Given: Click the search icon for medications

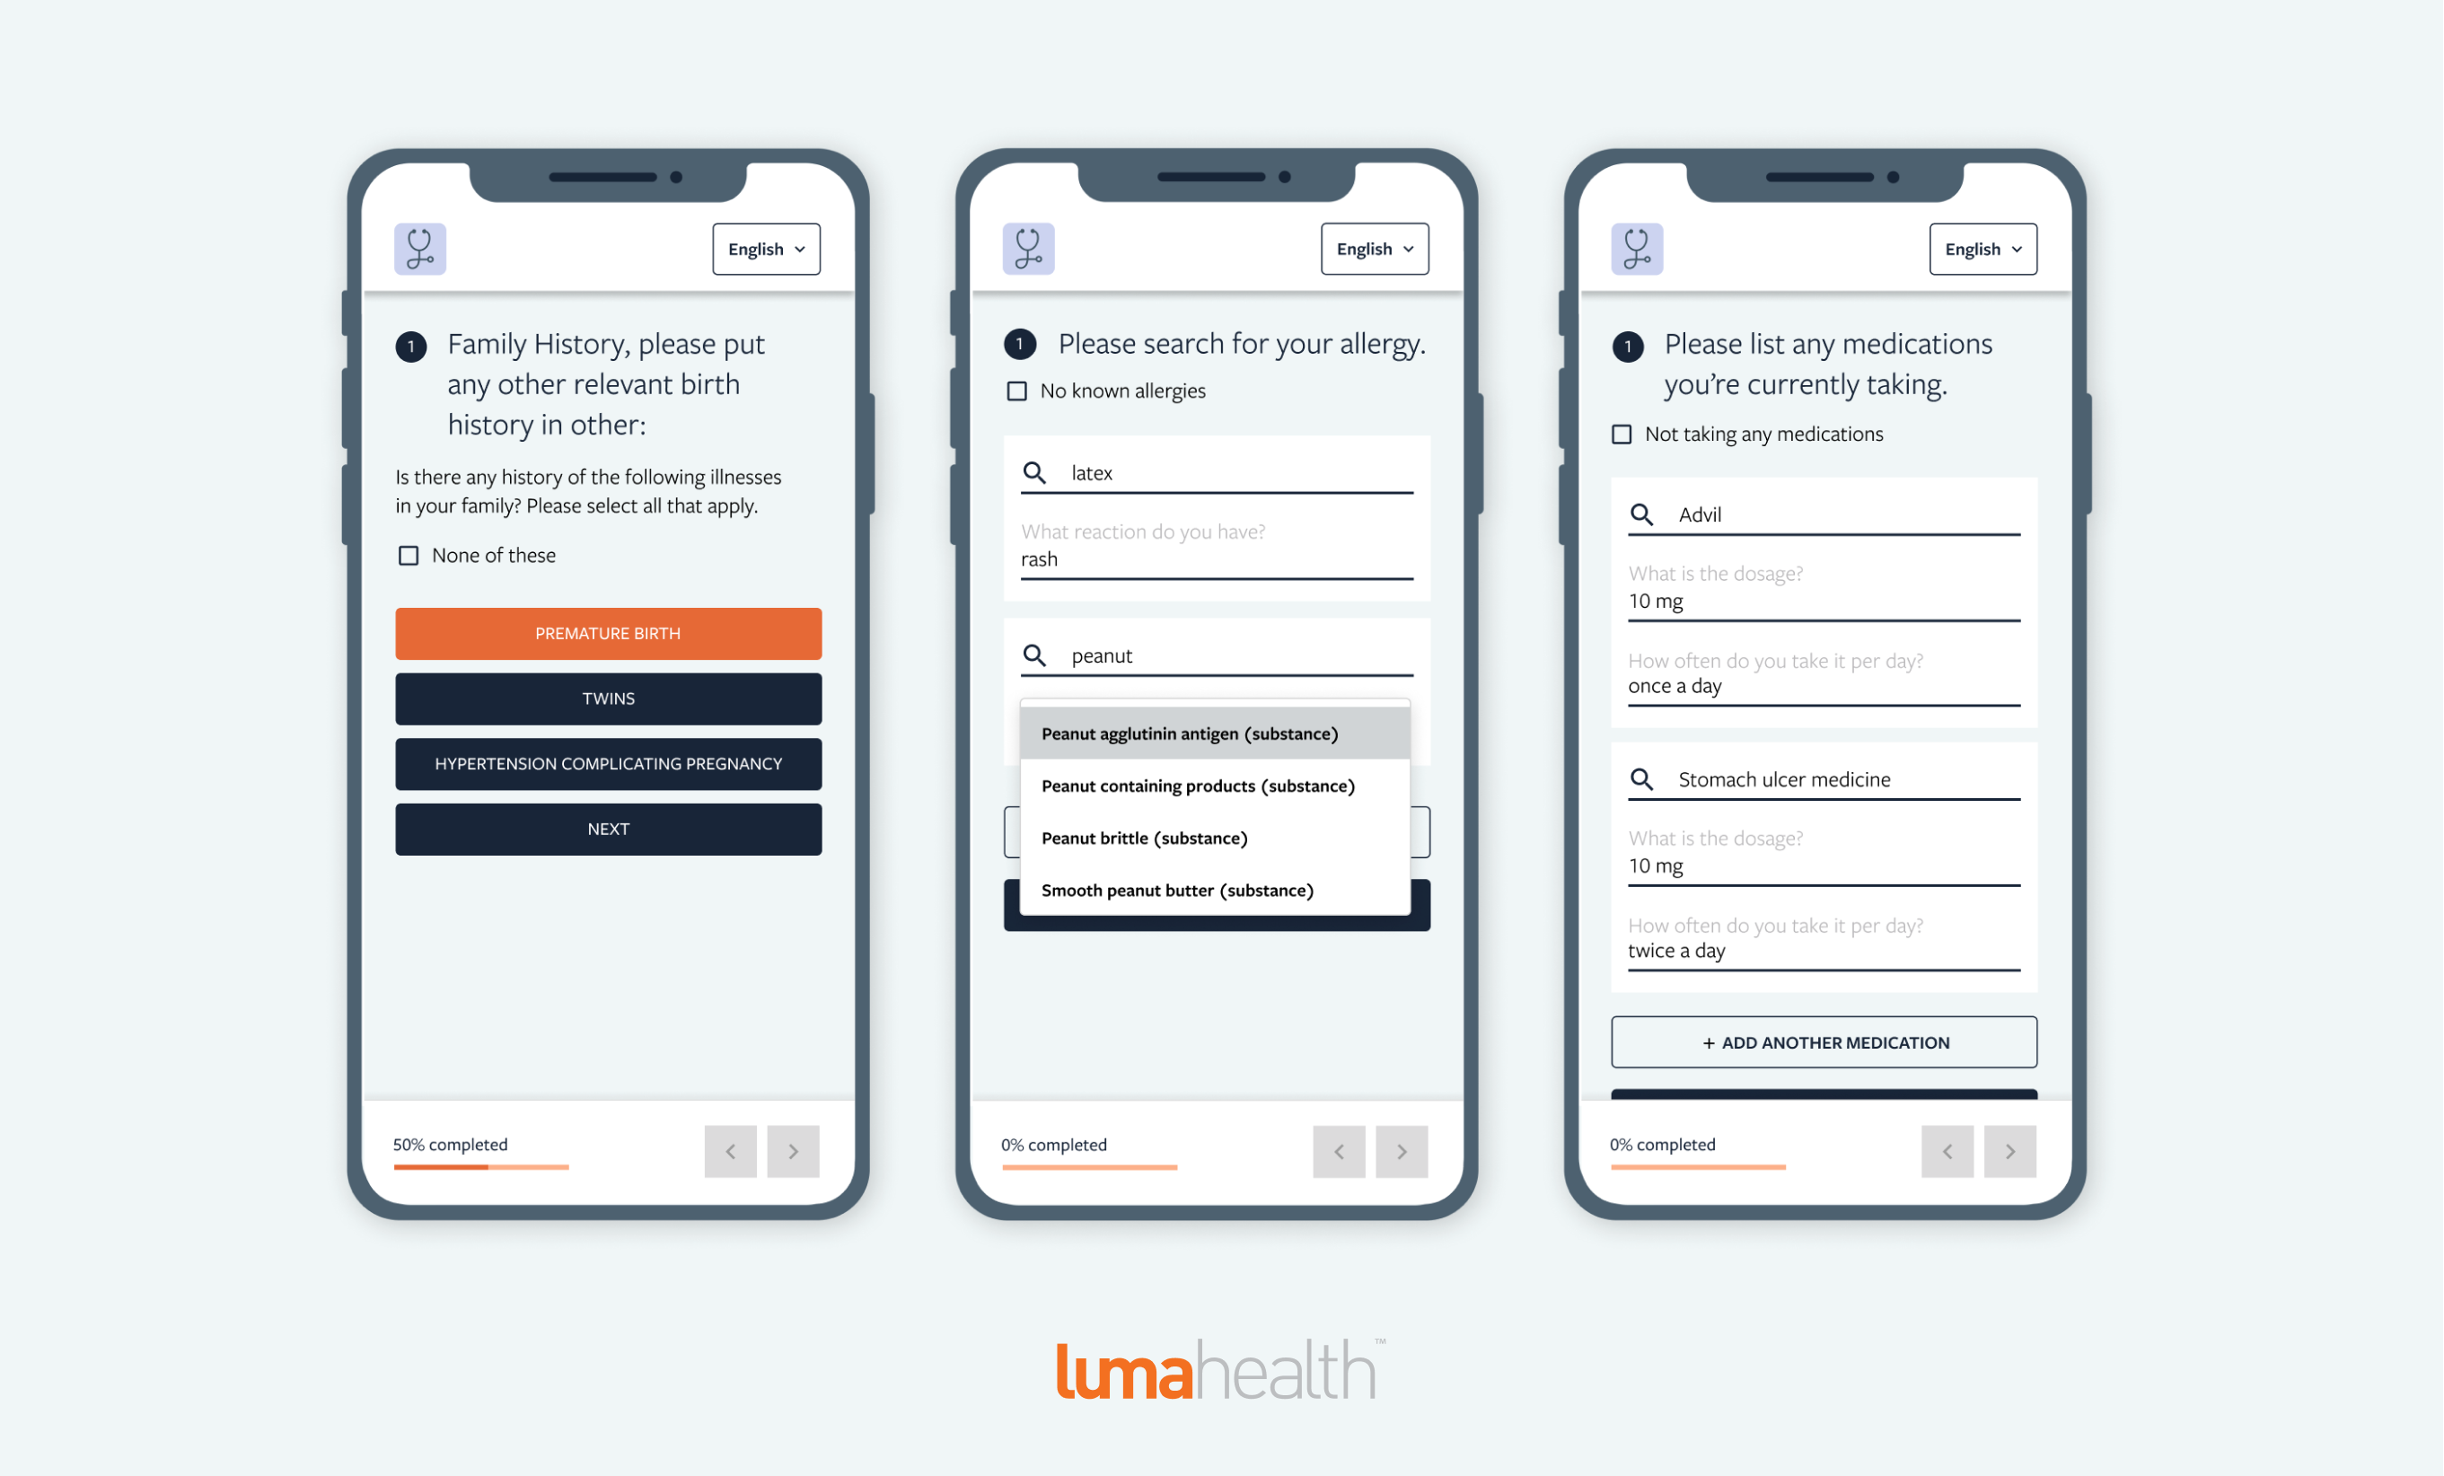Looking at the screenshot, I should click(x=1641, y=513).
